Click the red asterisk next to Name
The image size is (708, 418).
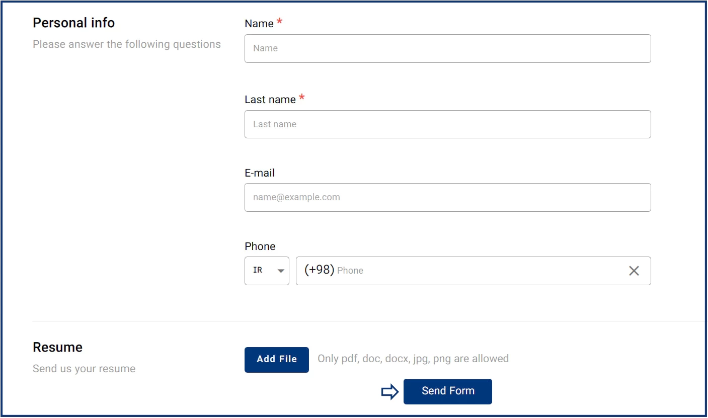point(280,23)
